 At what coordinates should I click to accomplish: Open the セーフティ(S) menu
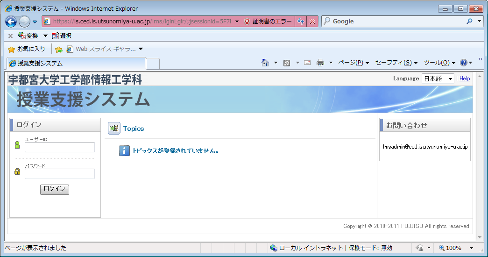click(x=396, y=63)
